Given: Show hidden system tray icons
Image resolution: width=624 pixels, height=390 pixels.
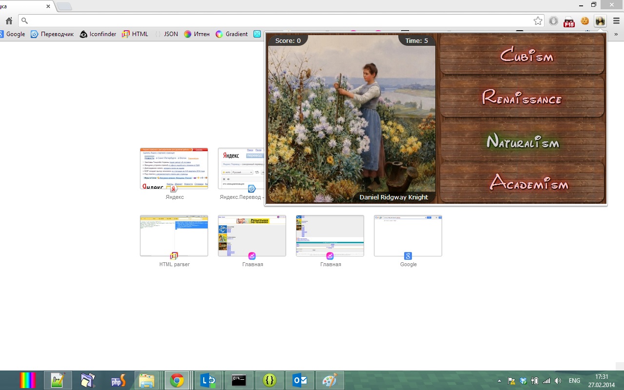Looking at the screenshot, I should pos(499,381).
